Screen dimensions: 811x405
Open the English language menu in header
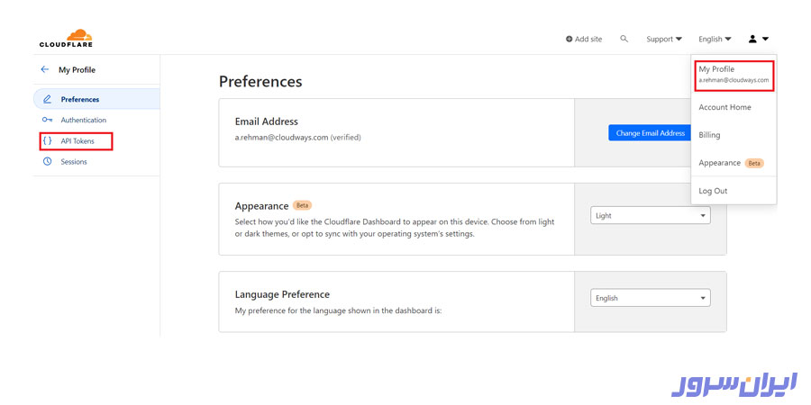715,39
